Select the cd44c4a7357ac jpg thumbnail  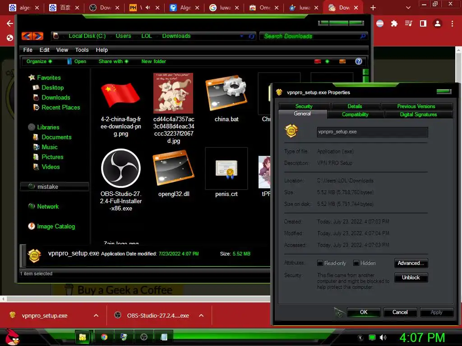coord(173,93)
